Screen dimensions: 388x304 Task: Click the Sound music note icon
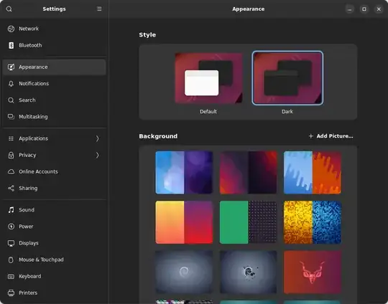click(11, 210)
